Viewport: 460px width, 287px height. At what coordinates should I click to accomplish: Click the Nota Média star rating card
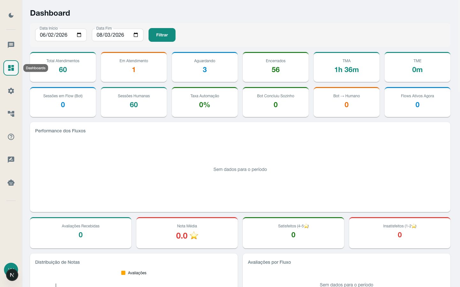pyautogui.click(x=187, y=233)
